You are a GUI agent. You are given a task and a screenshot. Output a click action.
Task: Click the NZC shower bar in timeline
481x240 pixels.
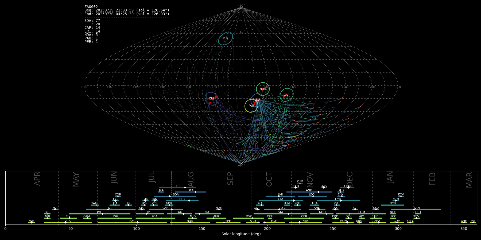click(x=132, y=222)
